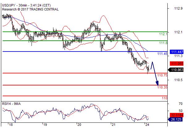This screenshot has height=128, width=189.
Task: Click the date marker 19
Action: tap(45, 125)
